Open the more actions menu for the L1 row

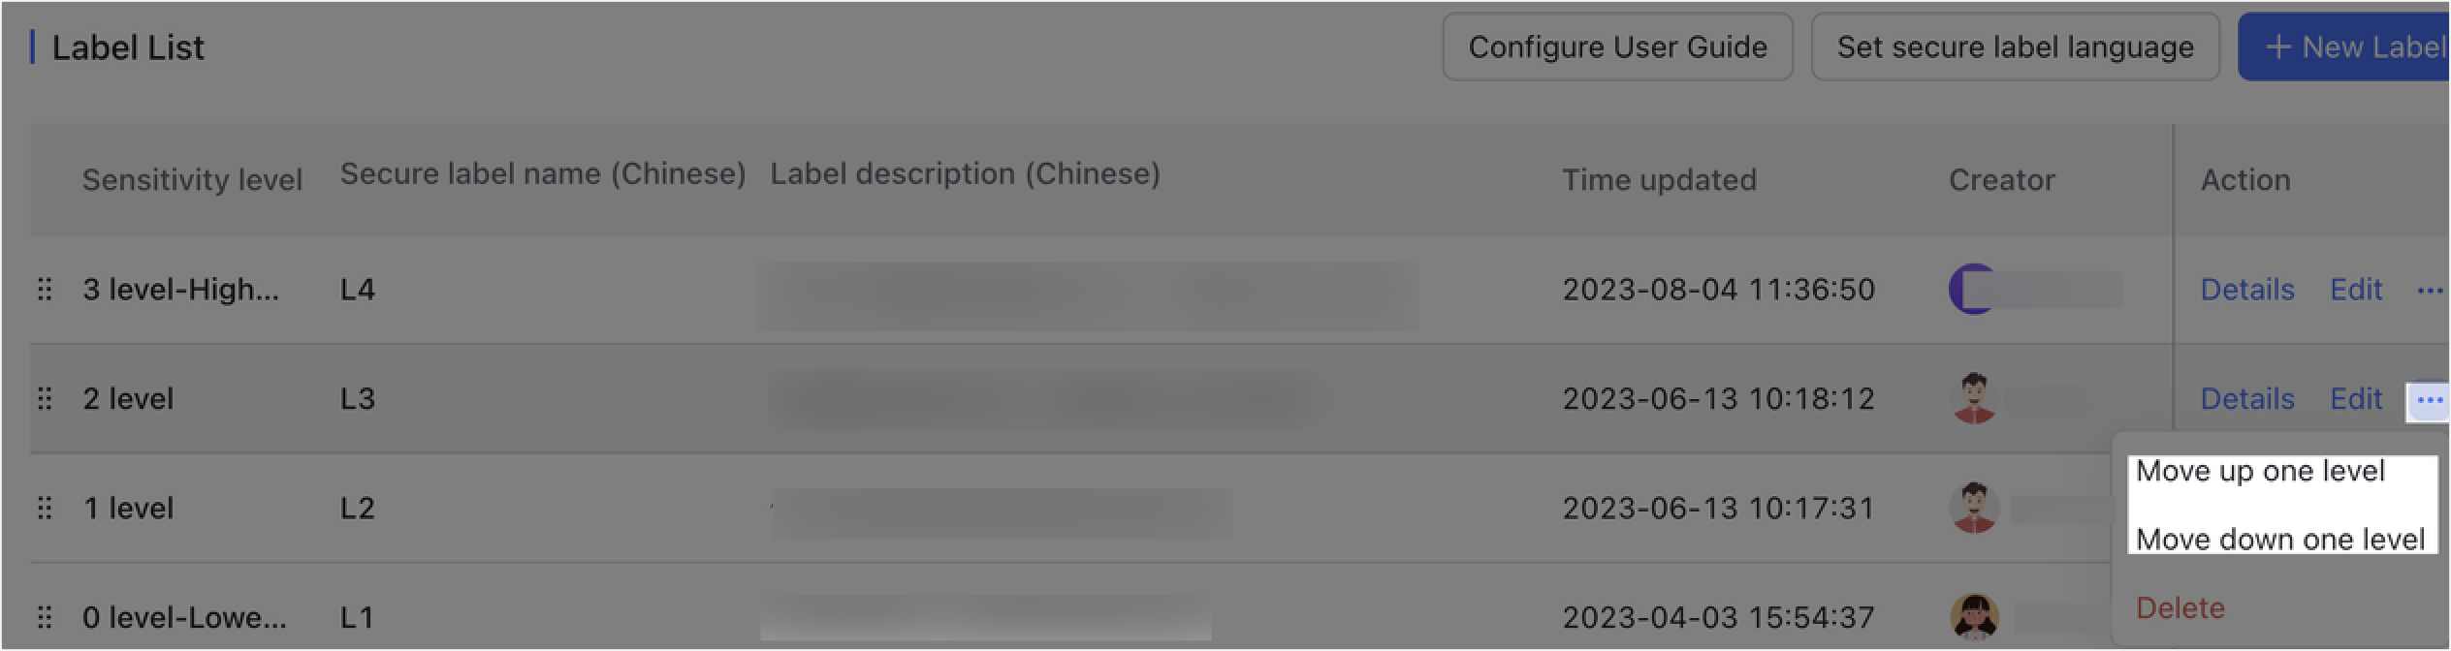pyautogui.click(x=2431, y=617)
